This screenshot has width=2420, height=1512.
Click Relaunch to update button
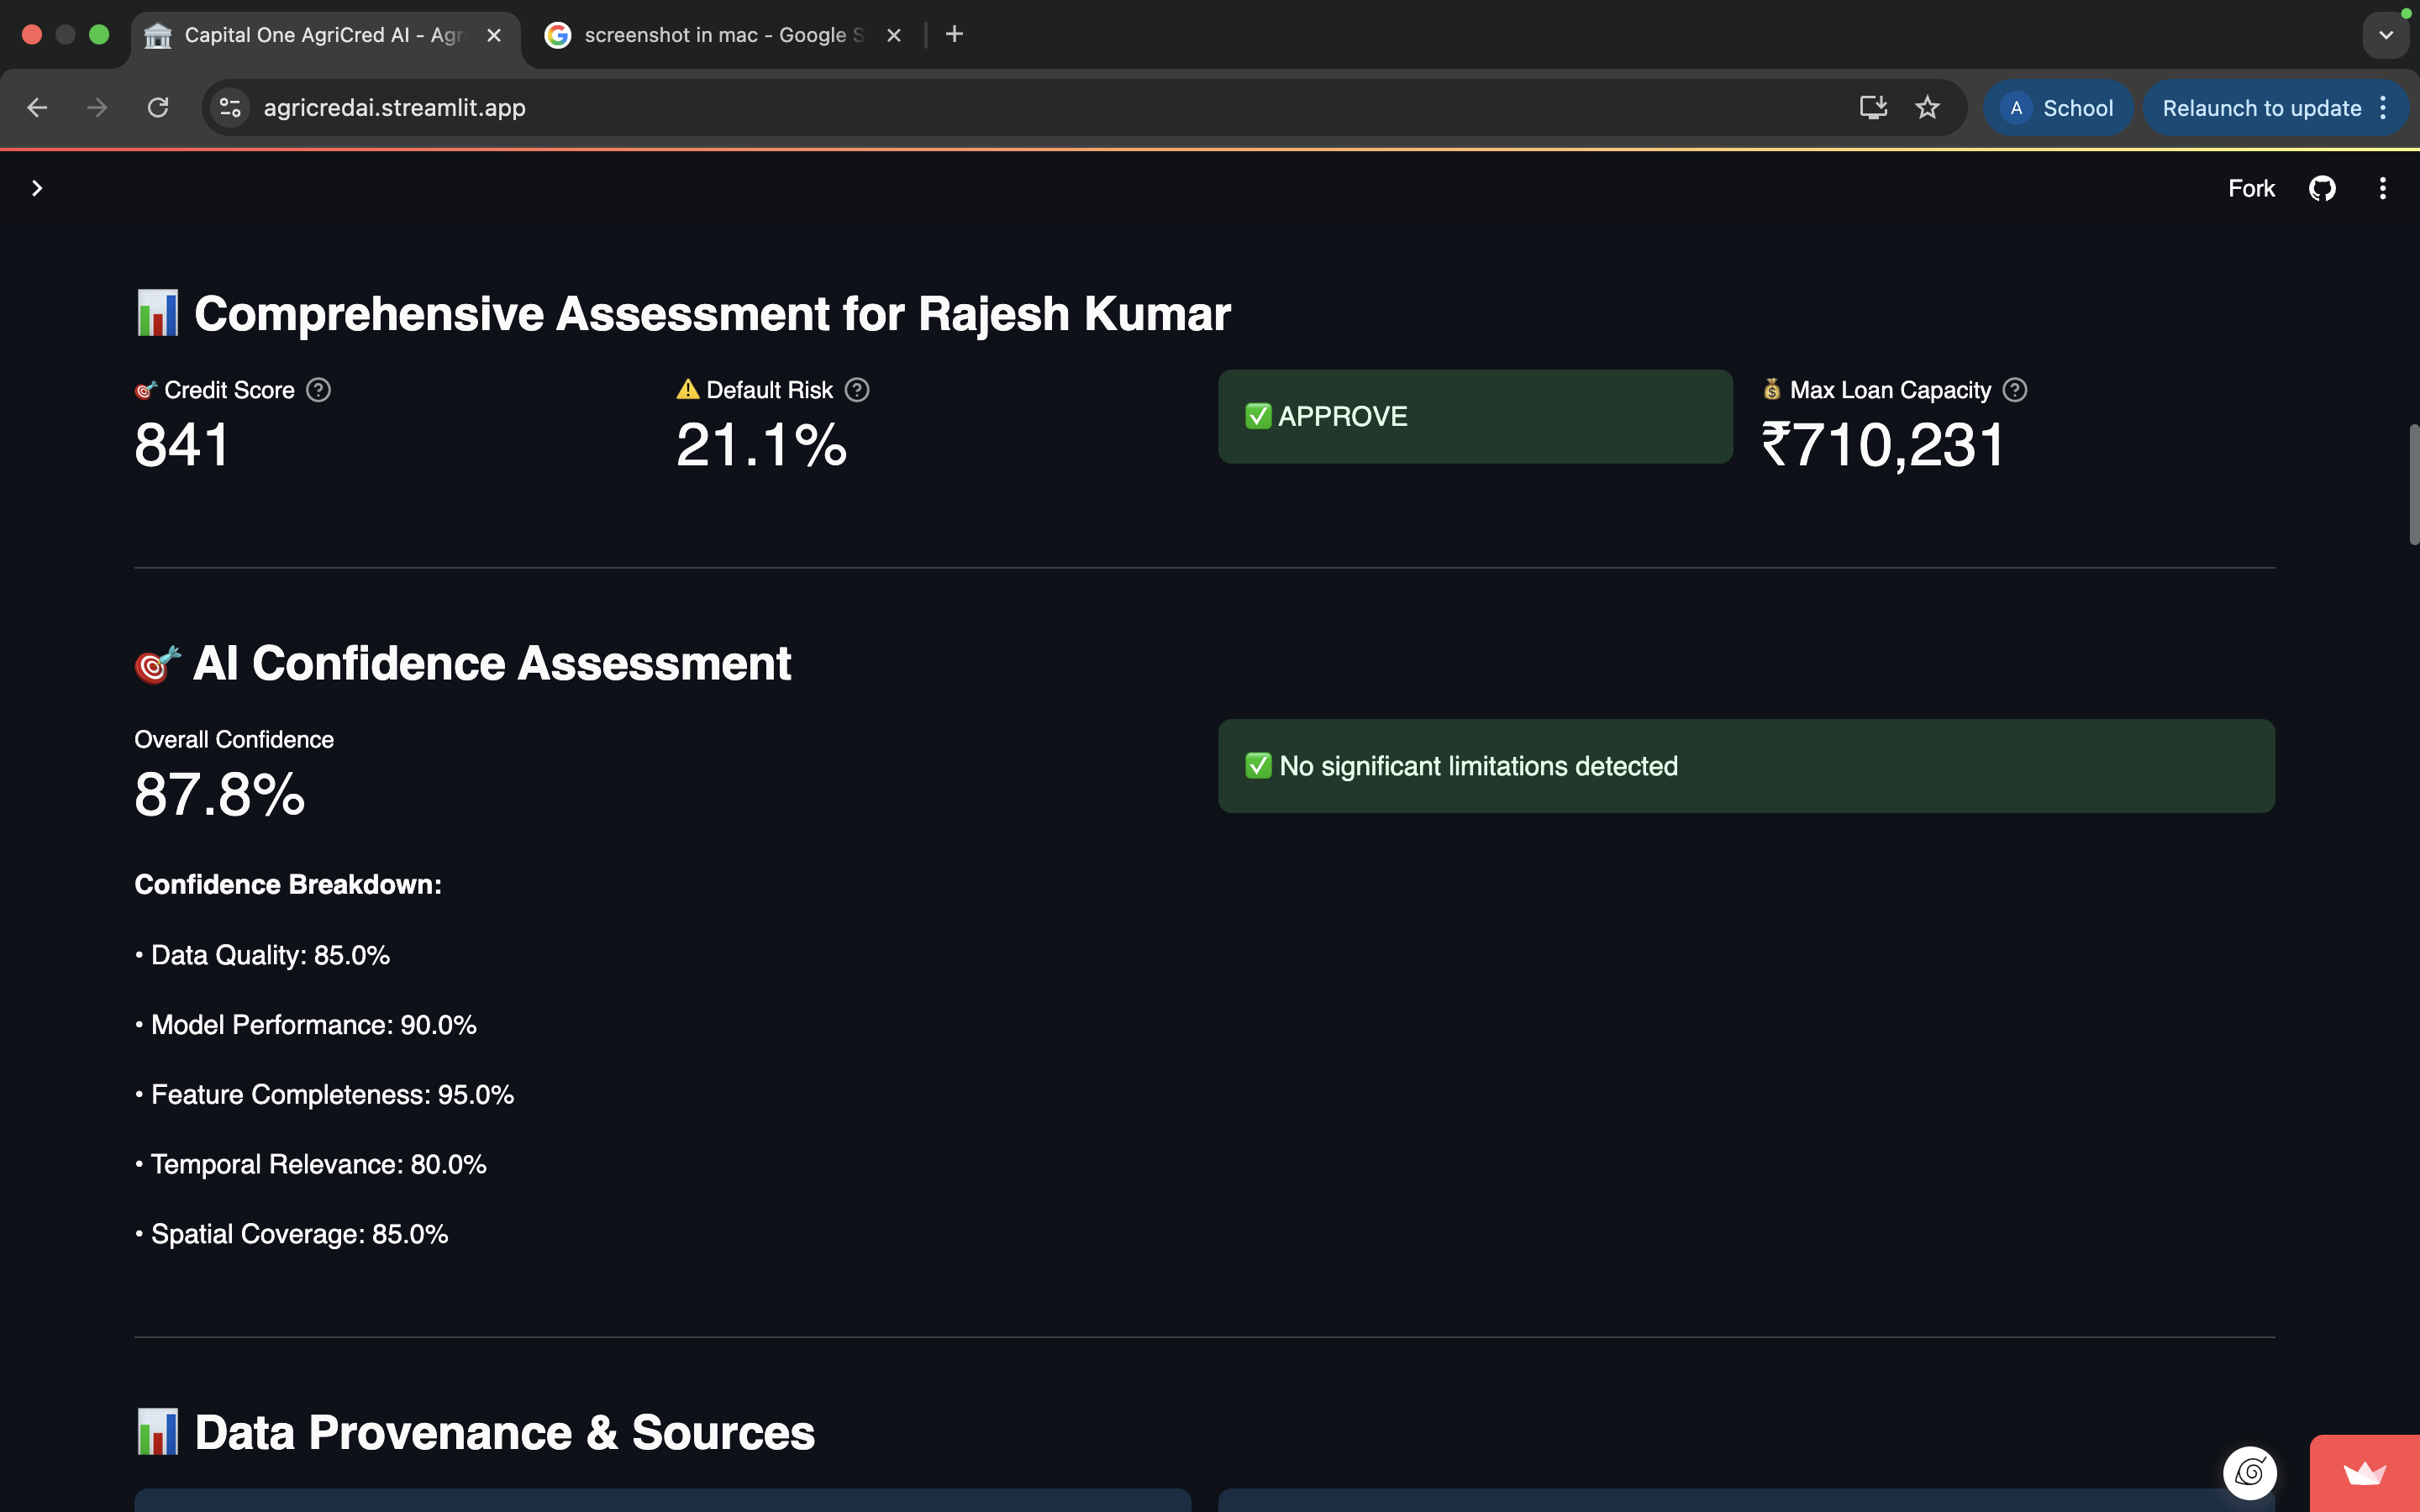click(2261, 108)
